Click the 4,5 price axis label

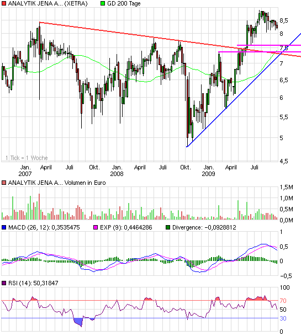point(284,161)
